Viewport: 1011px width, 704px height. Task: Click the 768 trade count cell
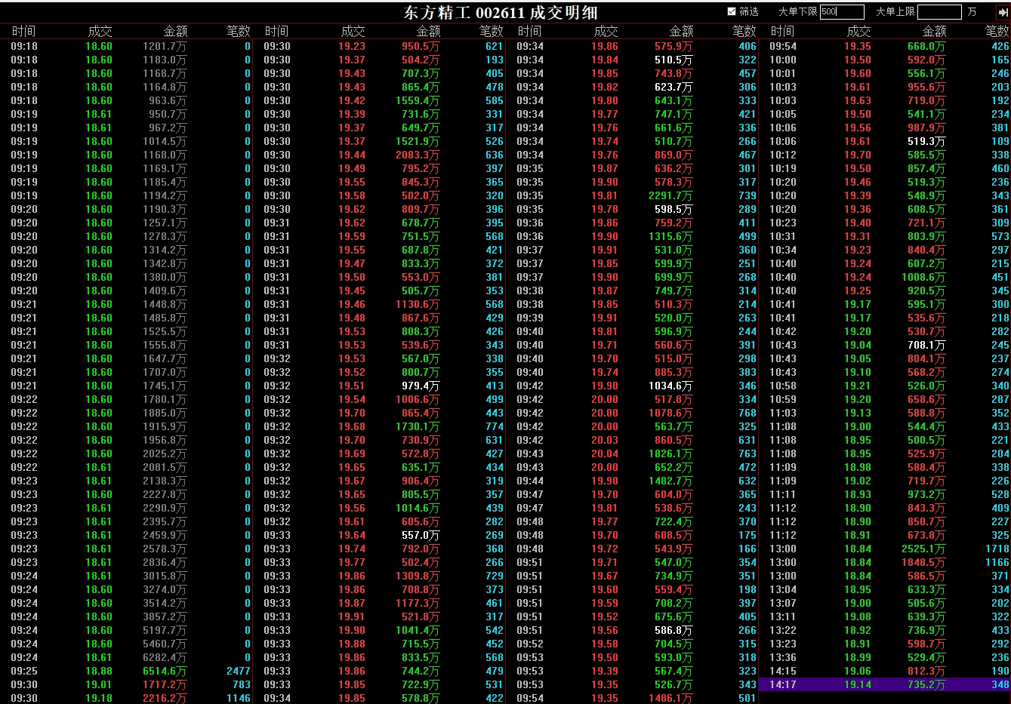pyautogui.click(x=747, y=413)
